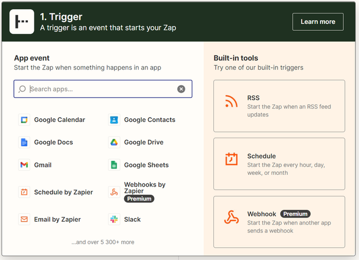Viewport: 359px width, 260px height.
Task: Choose the Google Docs icon
Action: 24,142
